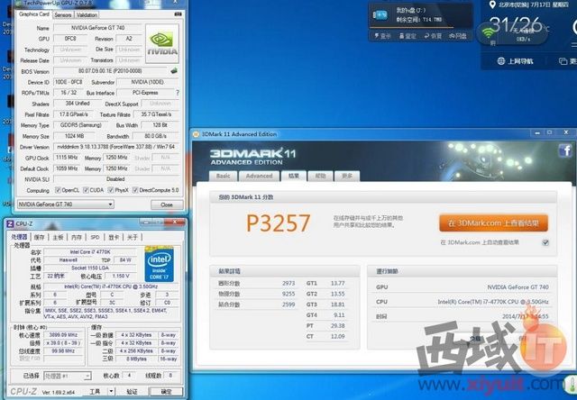This screenshot has width=577, height=400.
Task: Click the Memory Size value 1024 MB
Action: tap(75, 136)
